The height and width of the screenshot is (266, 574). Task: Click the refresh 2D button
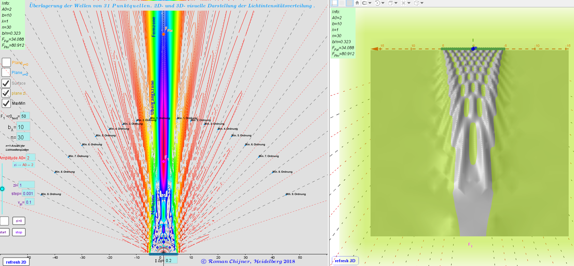(16, 262)
